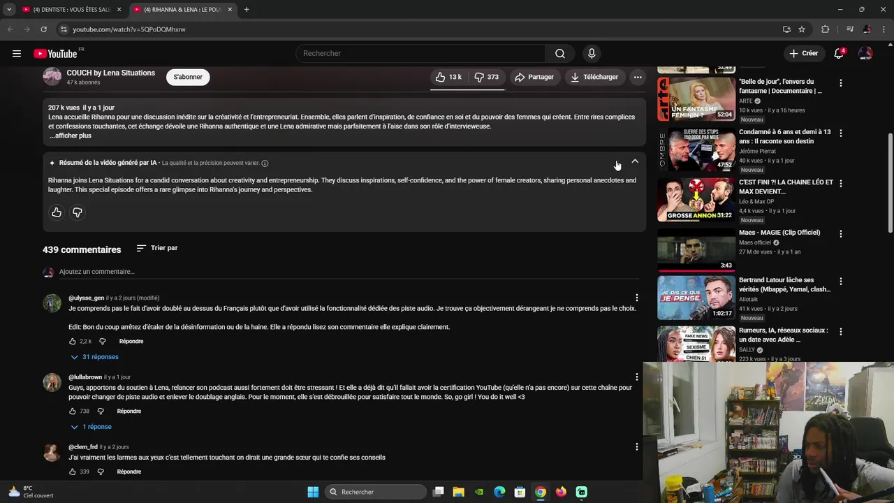This screenshot has width=894, height=503.
Task: Open more actions menu beside Télécharger
Action: point(638,77)
